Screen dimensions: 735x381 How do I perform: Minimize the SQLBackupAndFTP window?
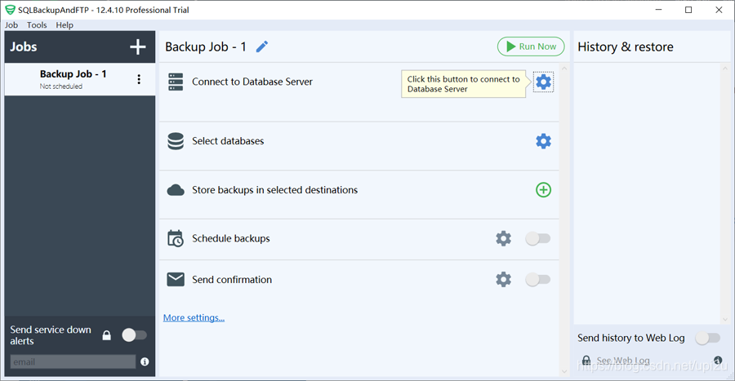[658, 10]
